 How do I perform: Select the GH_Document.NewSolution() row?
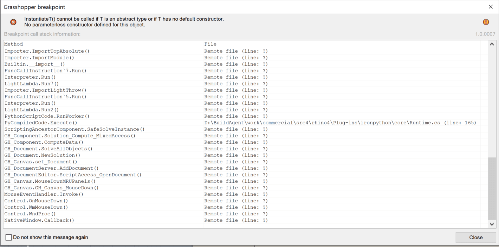tap(242, 155)
